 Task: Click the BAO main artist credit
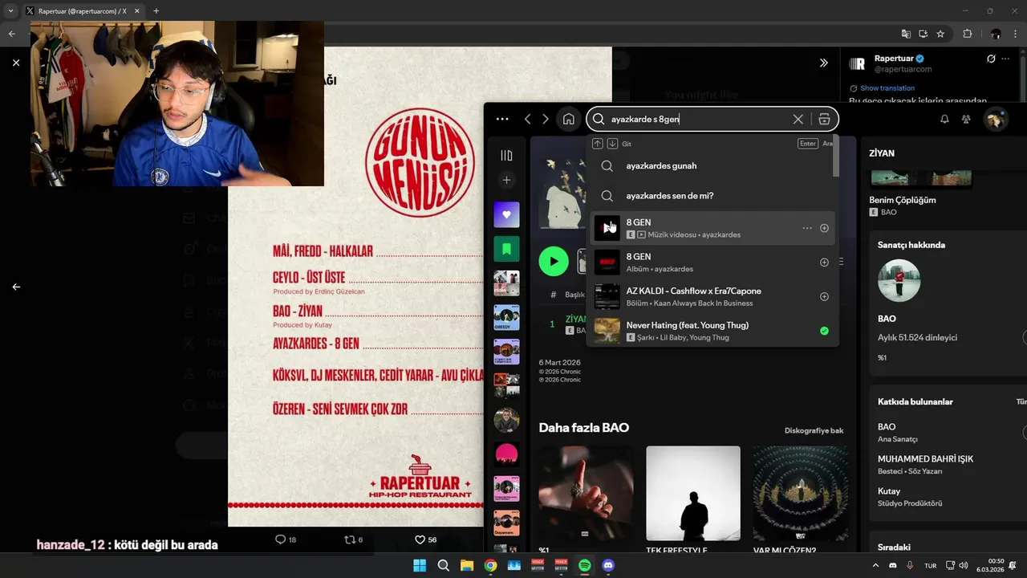(887, 427)
